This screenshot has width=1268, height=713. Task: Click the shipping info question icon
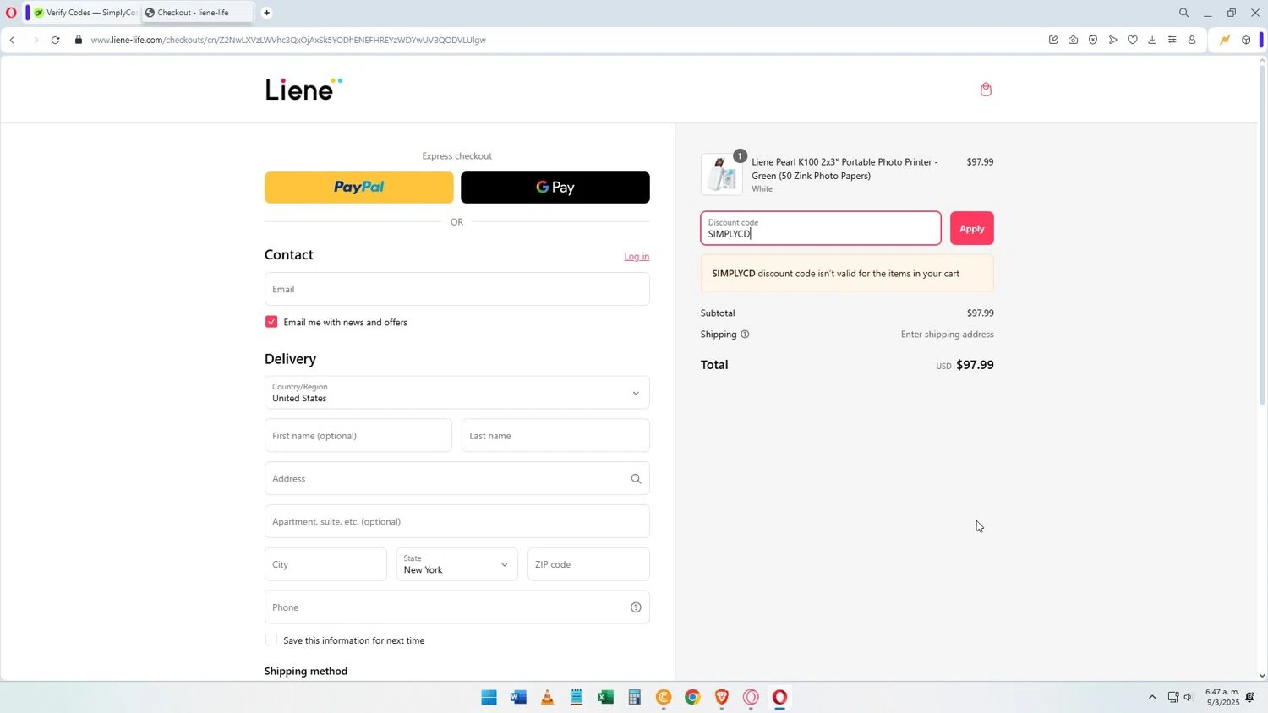[745, 335]
